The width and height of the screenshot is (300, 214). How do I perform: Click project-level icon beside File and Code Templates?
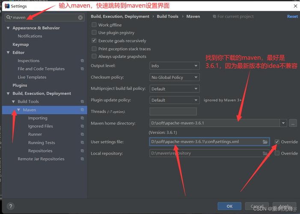(x=82, y=69)
